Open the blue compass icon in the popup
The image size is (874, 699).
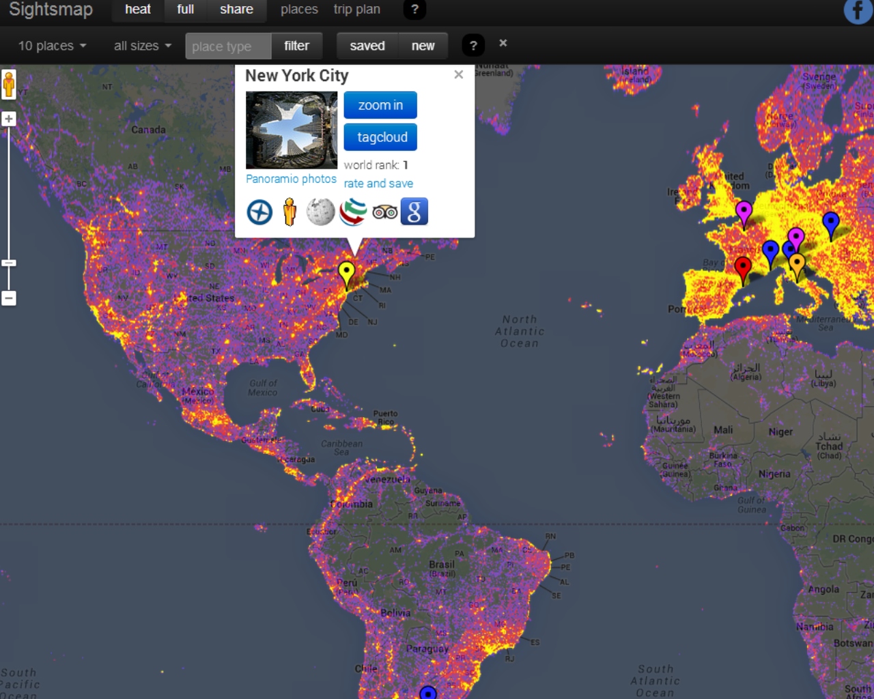pyautogui.click(x=259, y=212)
